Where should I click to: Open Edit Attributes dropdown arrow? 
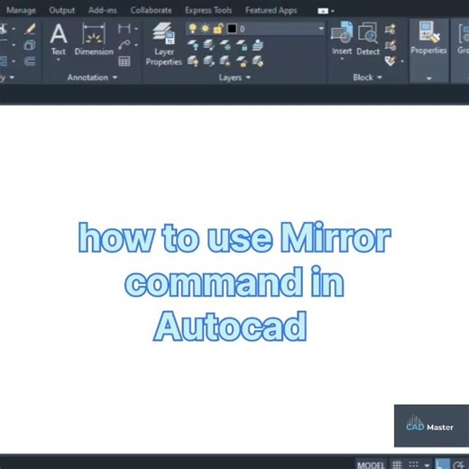(x=402, y=61)
